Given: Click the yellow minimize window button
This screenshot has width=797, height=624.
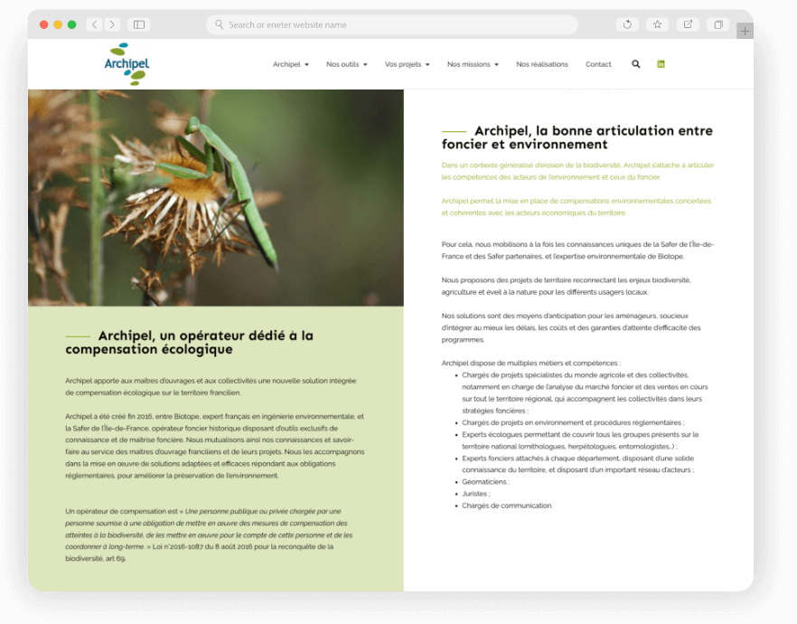Looking at the screenshot, I should [x=58, y=24].
